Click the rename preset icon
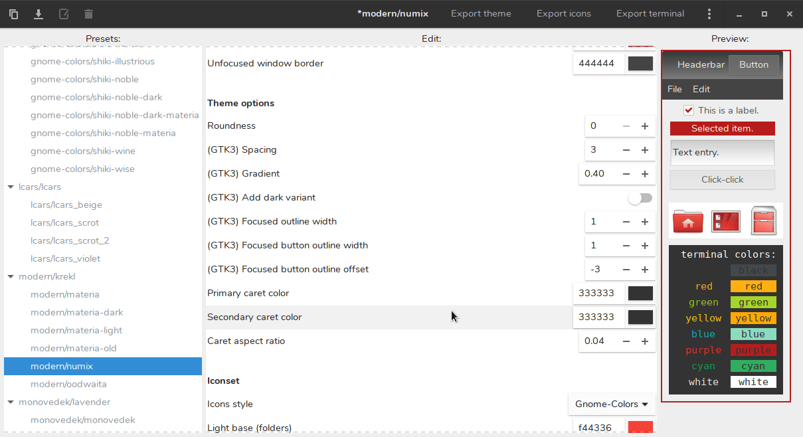 click(64, 14)
